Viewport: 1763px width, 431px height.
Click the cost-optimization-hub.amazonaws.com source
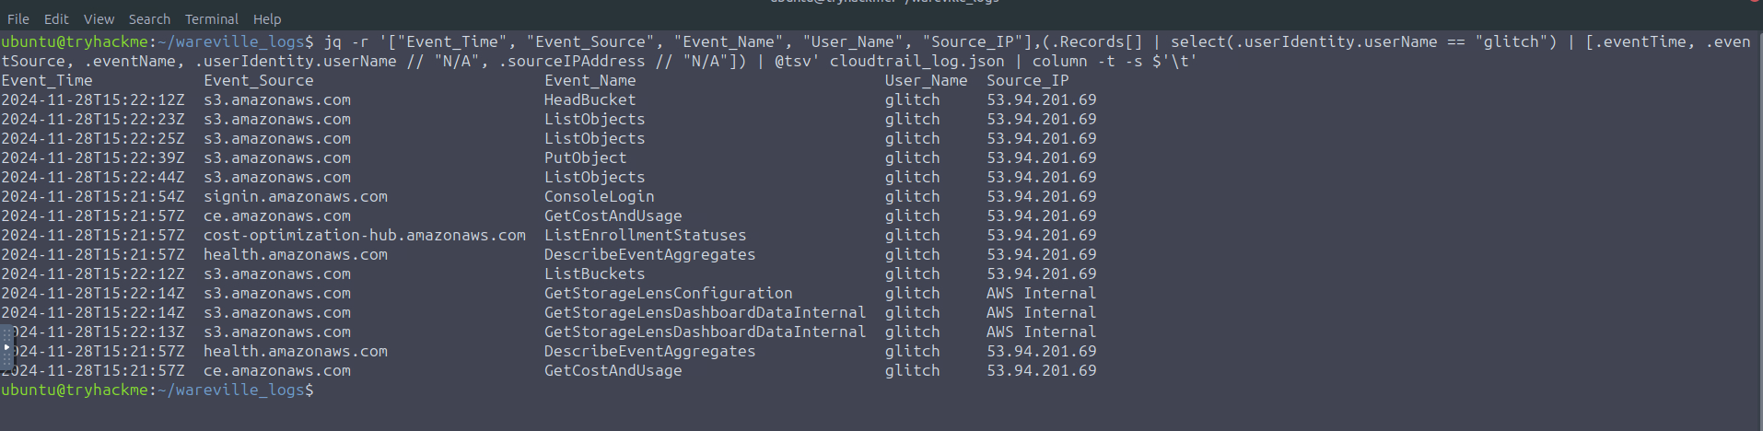point(364,236)
